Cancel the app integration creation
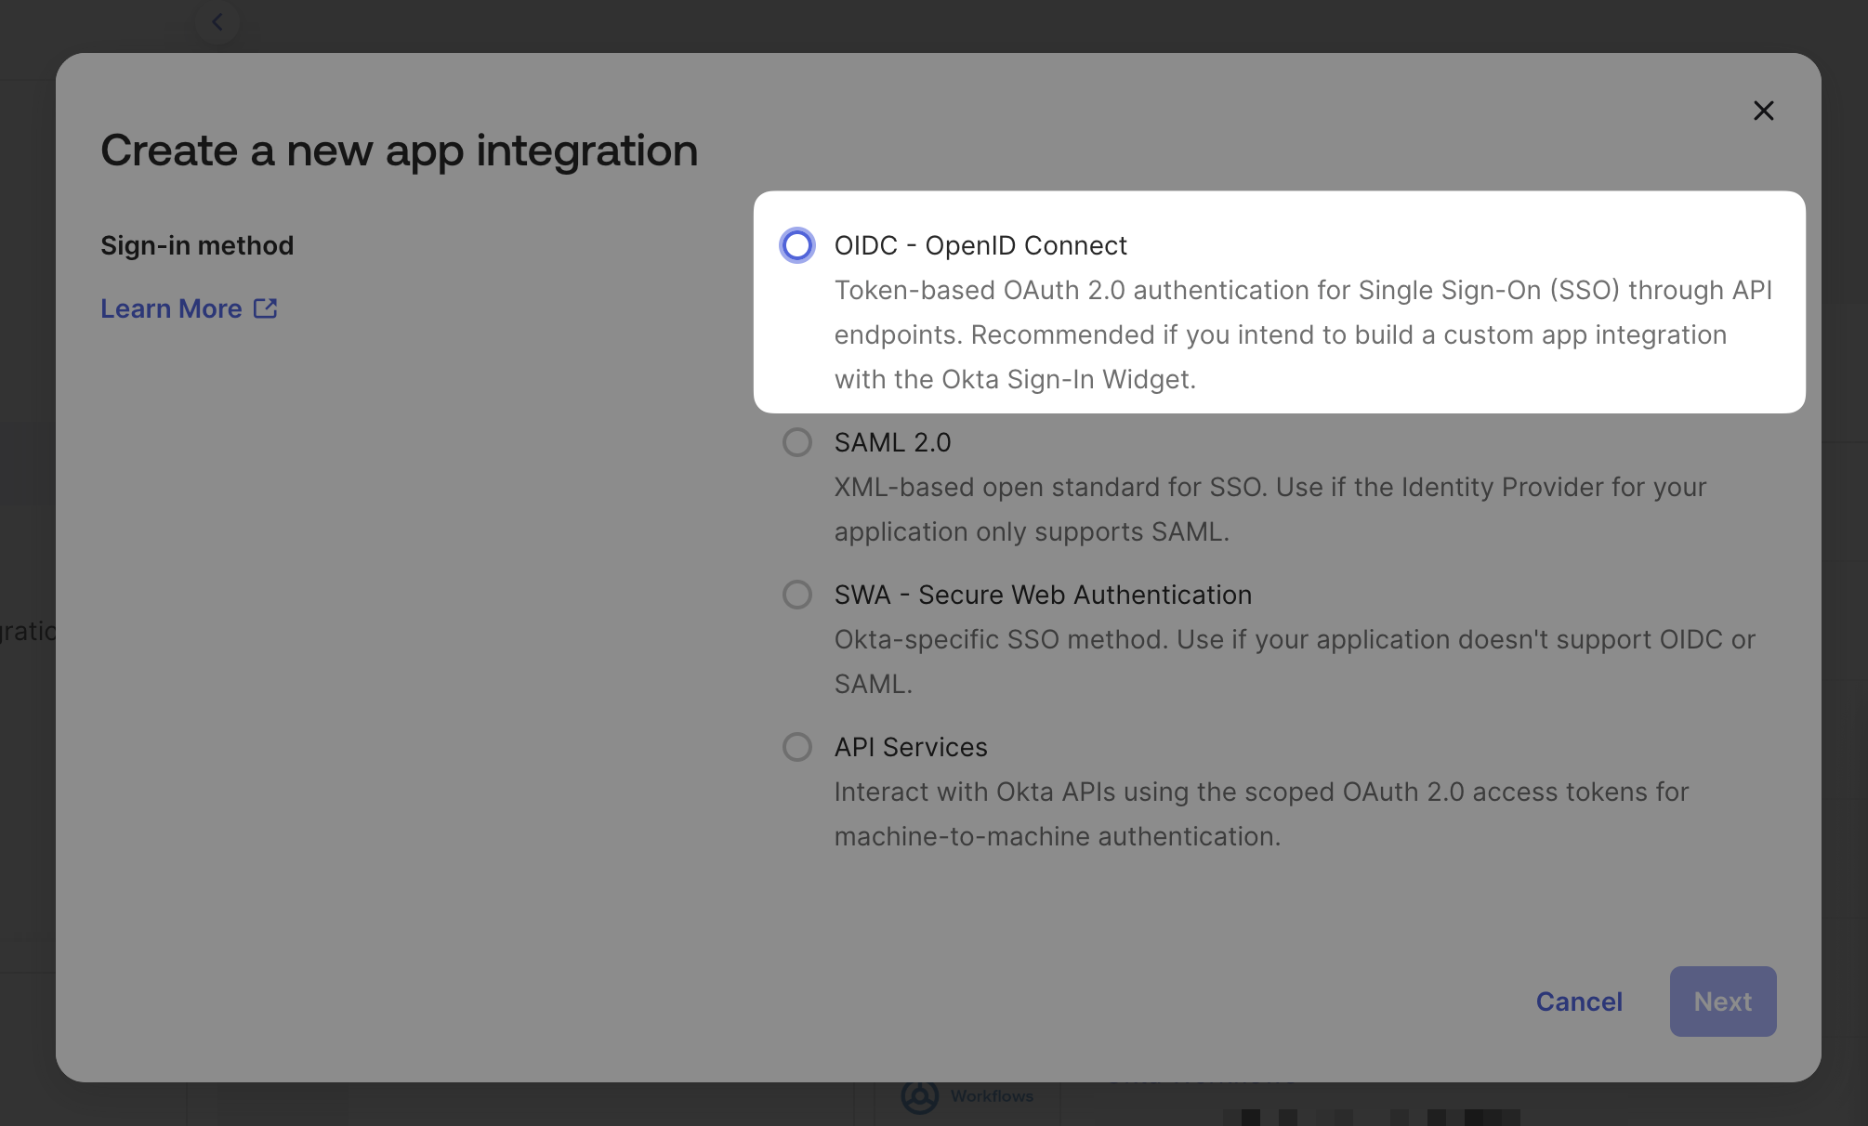Viewport: 1868px width, 1126px height. click(1579, 1002)
